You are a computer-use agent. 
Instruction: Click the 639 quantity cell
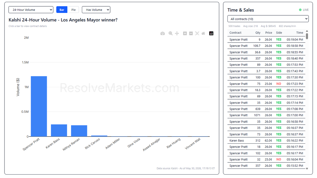(258, 109)
